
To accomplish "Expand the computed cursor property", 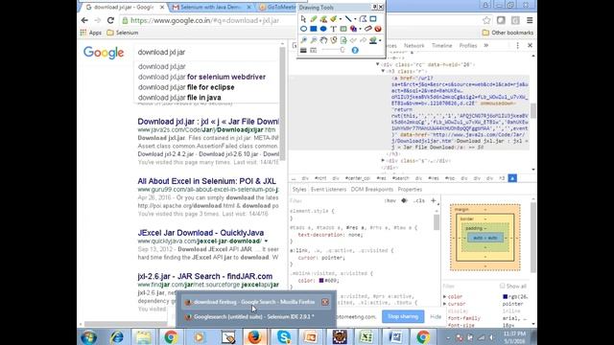I will point(445,304).
